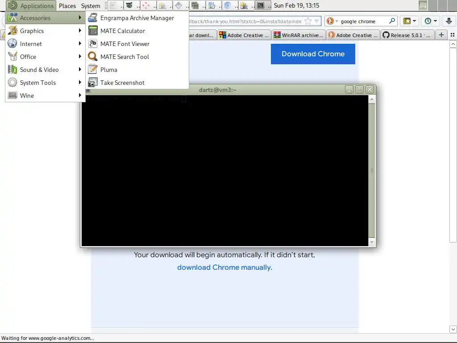Open MATE Font Viewer
This screenshot has width=457, height=343.
(x=137, y=44)
